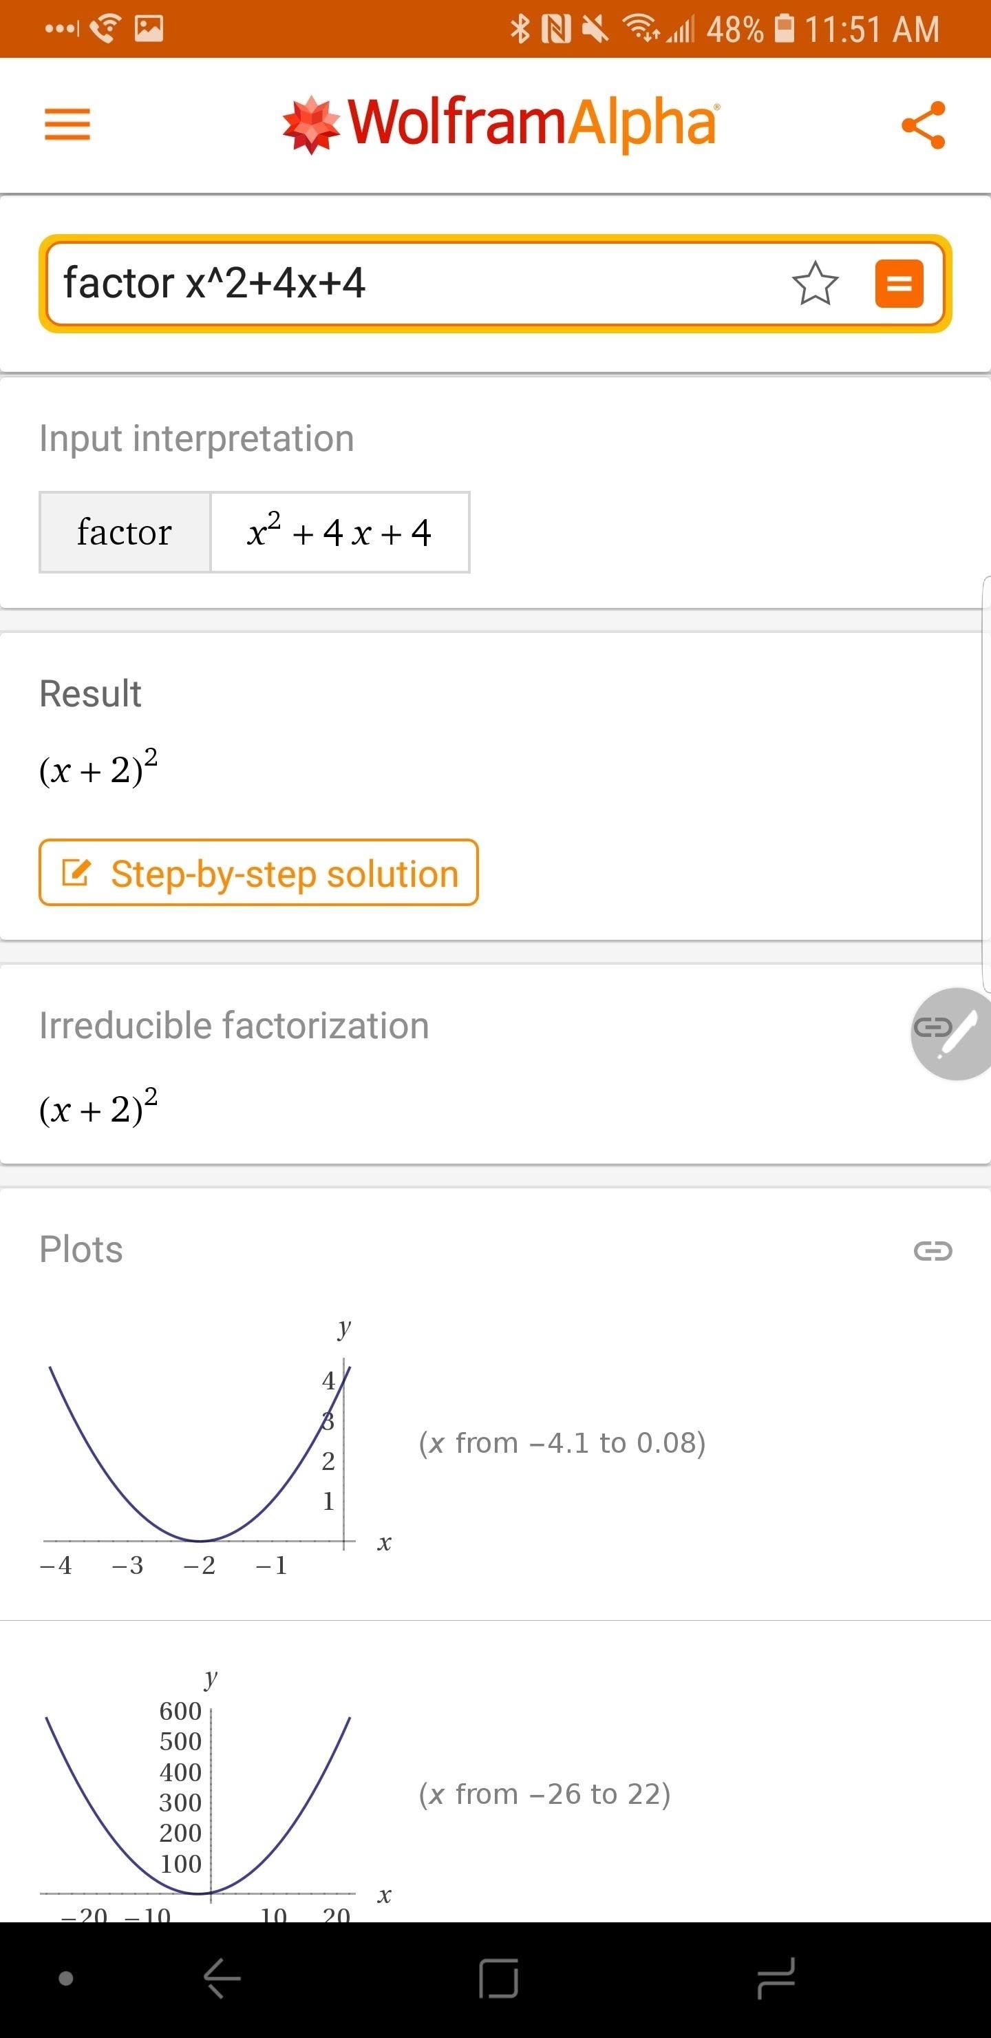Viewport: 991px width, 2038px height.
Task: Tap the Result (x+2)² expression
Action: pos(98,768)
